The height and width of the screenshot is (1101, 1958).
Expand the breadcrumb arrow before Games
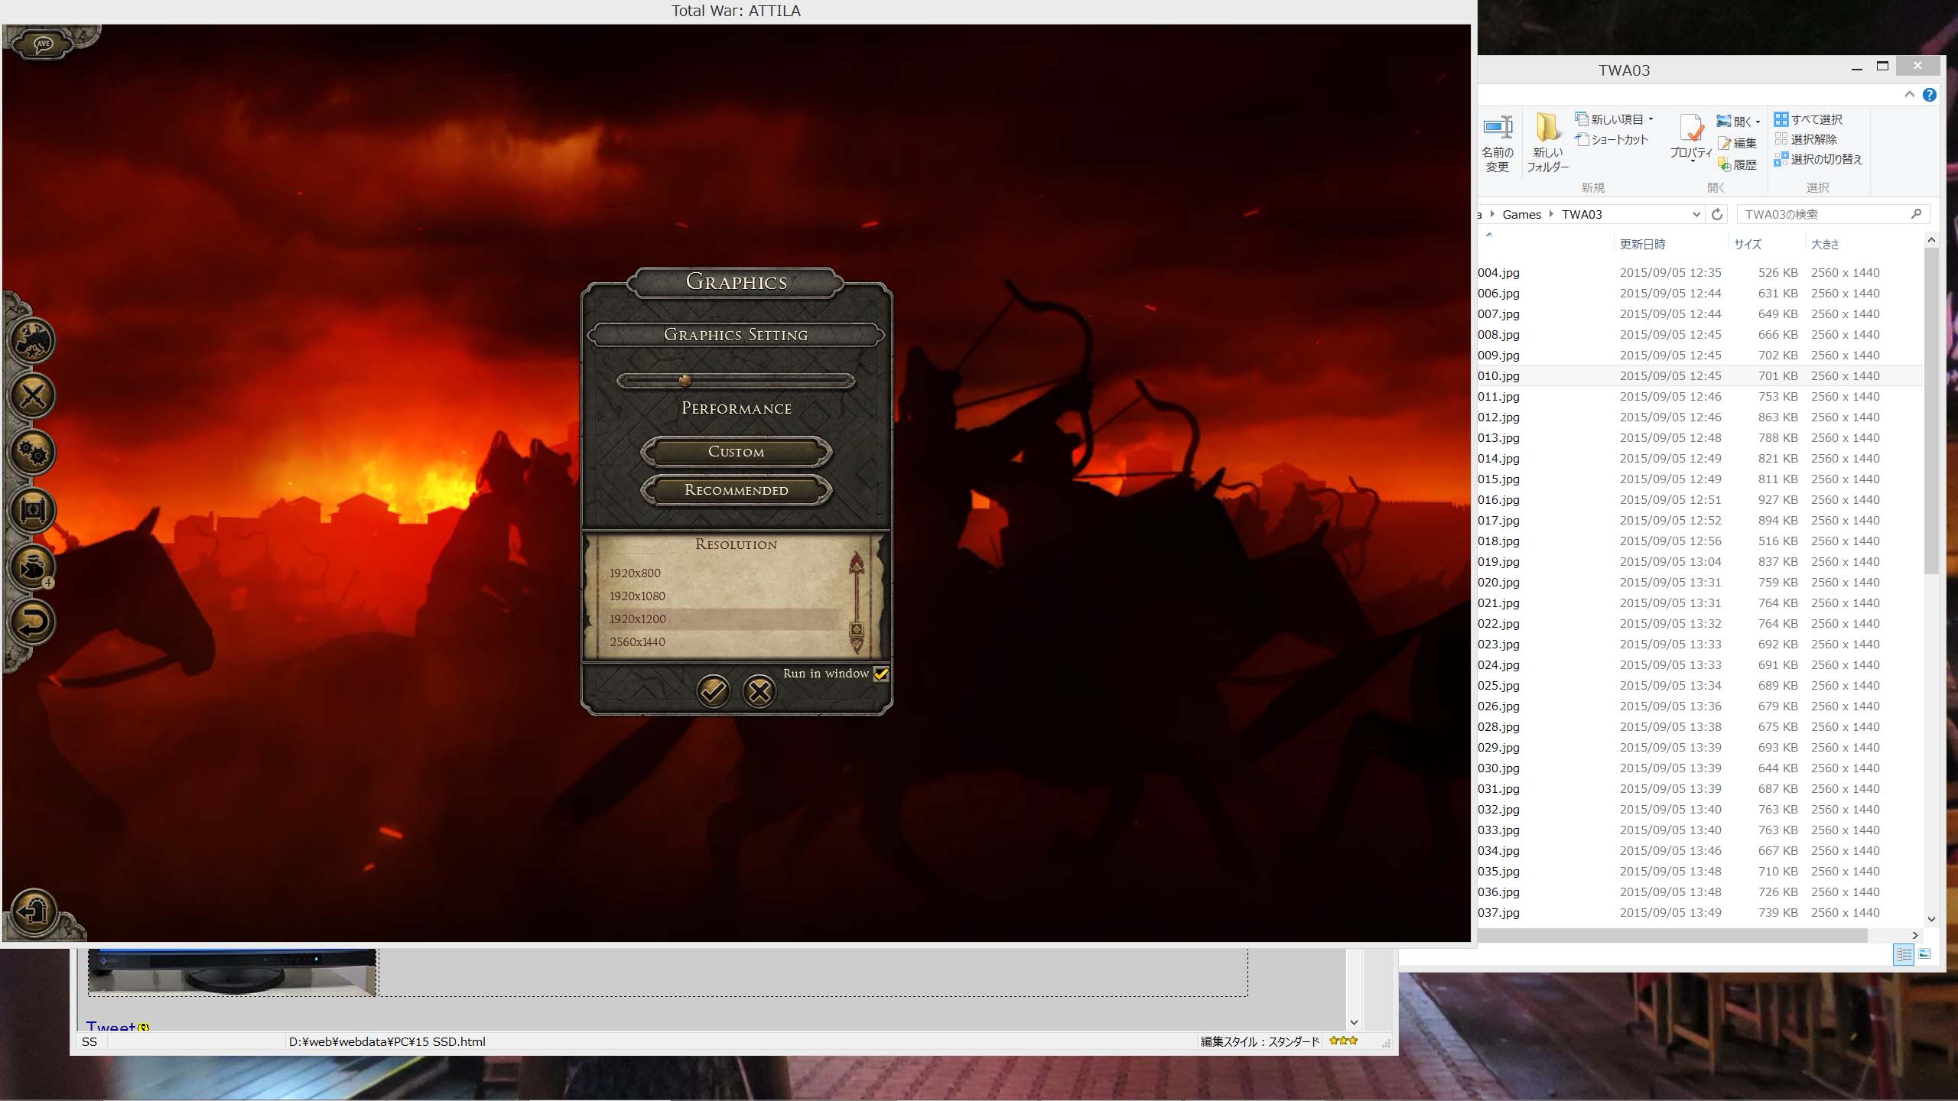pyautogui.click(x=1492, y=214)
